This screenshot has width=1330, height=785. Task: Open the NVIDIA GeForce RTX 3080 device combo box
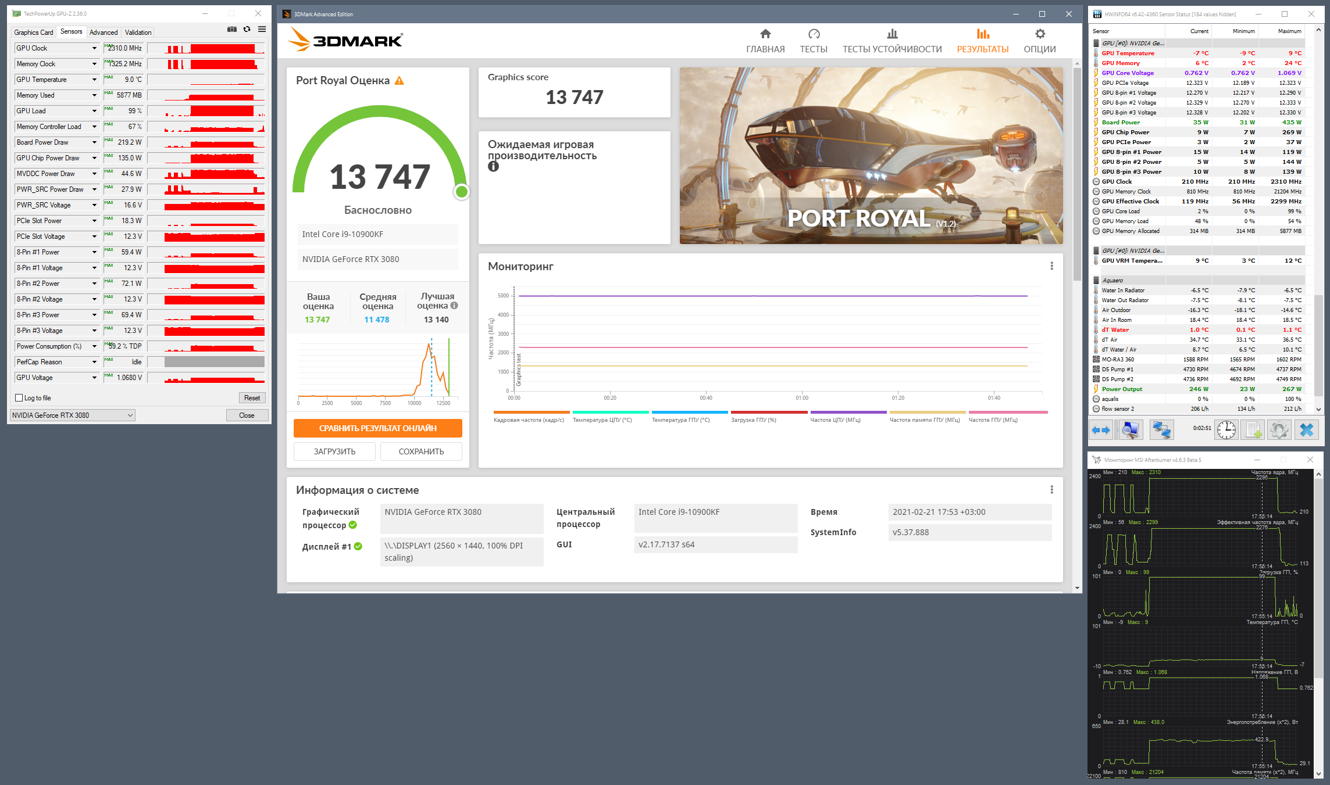pyautogui.click(x=73, y=415)
